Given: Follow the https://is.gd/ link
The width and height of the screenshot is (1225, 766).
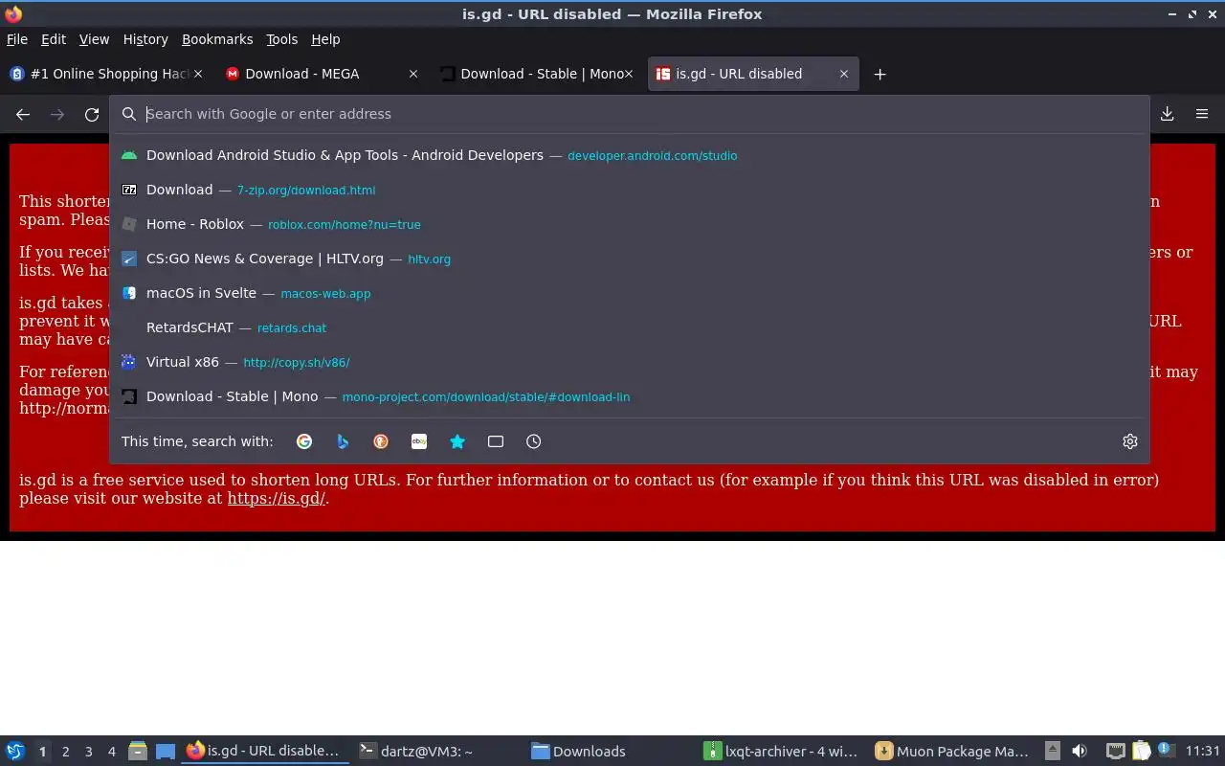Looking at the screenshot, I should (277, 498).
